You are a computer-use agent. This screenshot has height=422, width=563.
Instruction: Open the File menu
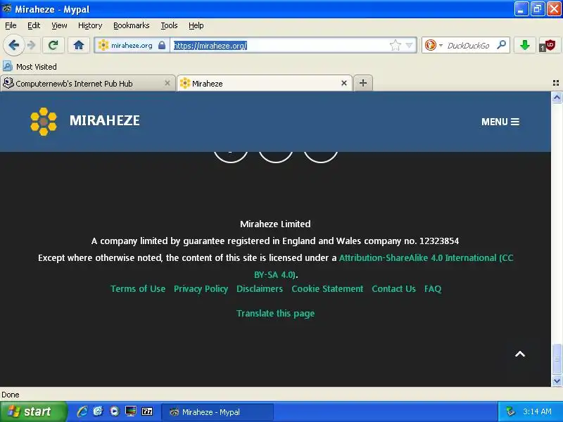pyautogui.click(x=11, y=25)
